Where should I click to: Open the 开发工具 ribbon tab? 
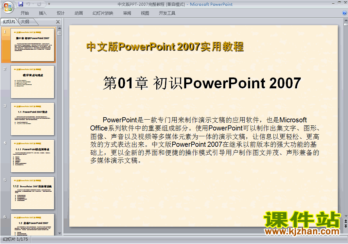point(167,13)
